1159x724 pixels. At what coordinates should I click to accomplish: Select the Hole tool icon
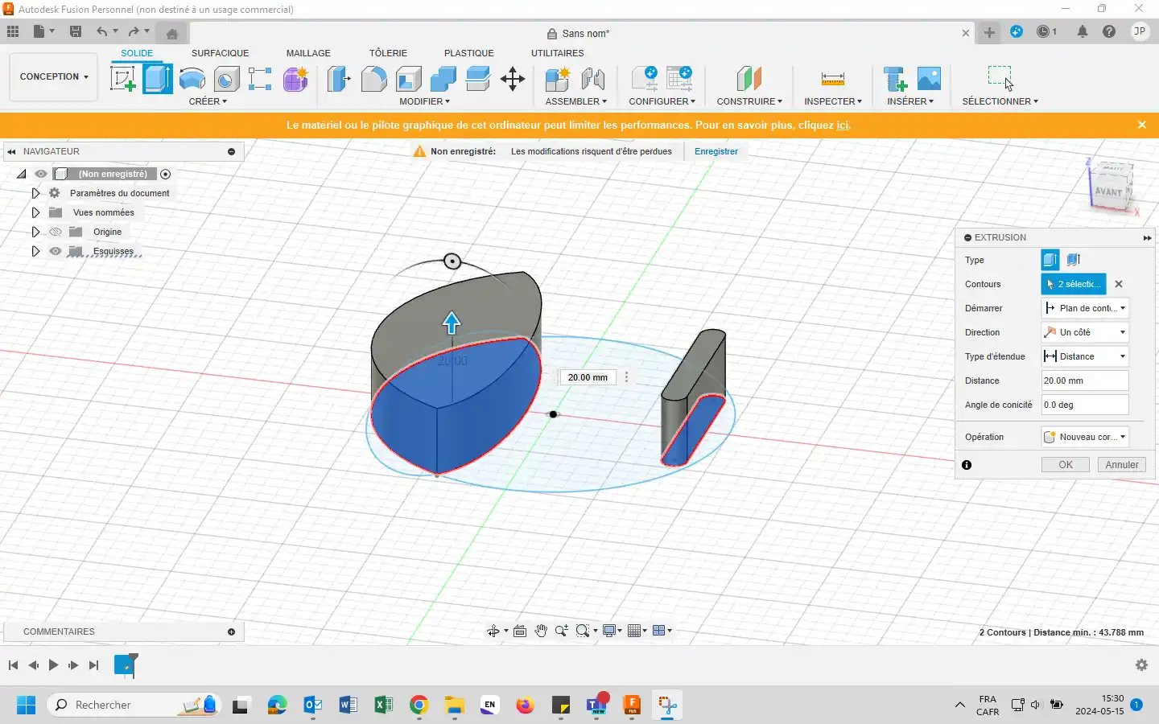pyautogui.click(x=226, y=79)
